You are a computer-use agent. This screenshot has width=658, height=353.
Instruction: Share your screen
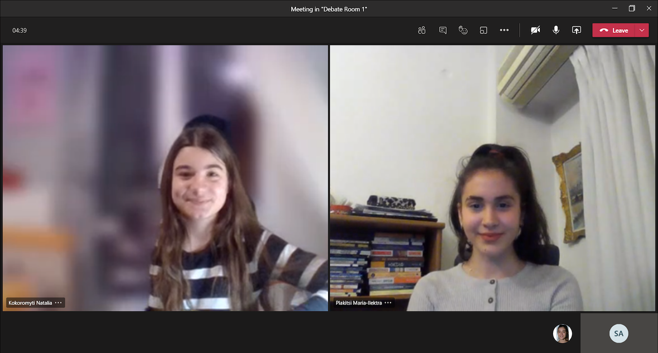pyautogui.click(x=576, y=30)
